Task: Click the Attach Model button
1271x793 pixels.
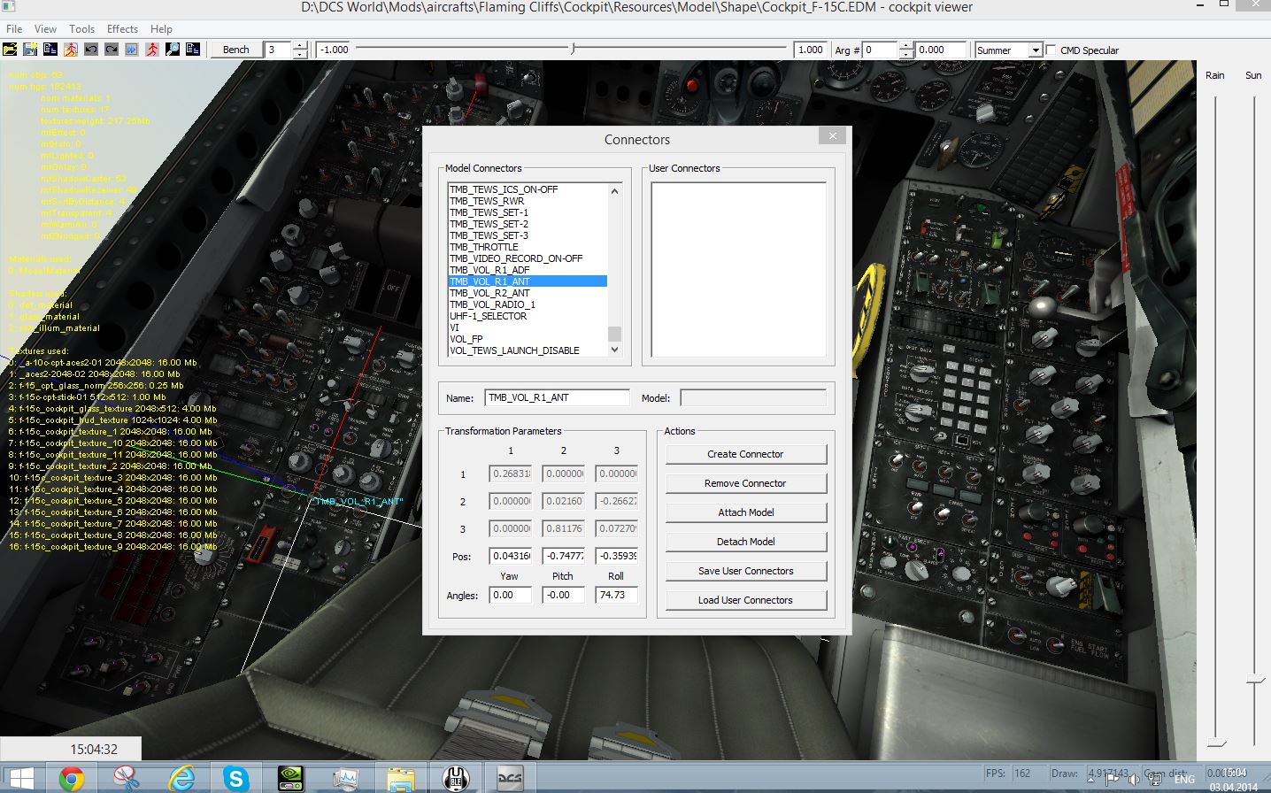Action: click(746, 512)
